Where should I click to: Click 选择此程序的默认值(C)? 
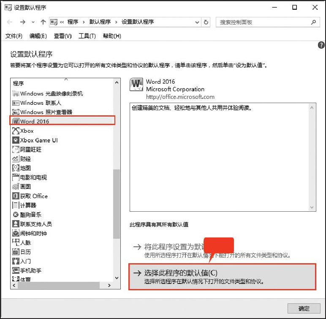click(222, 277)
